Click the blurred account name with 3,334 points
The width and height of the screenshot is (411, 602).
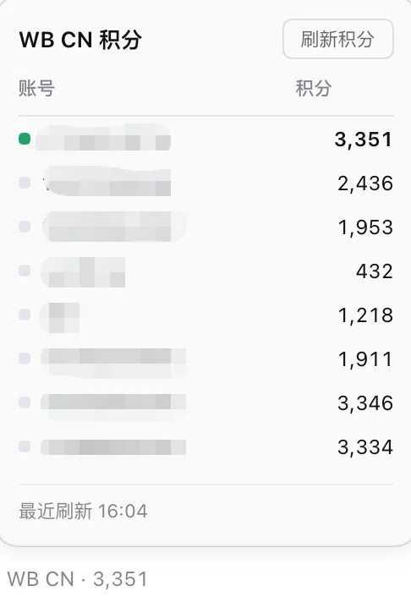113,447
